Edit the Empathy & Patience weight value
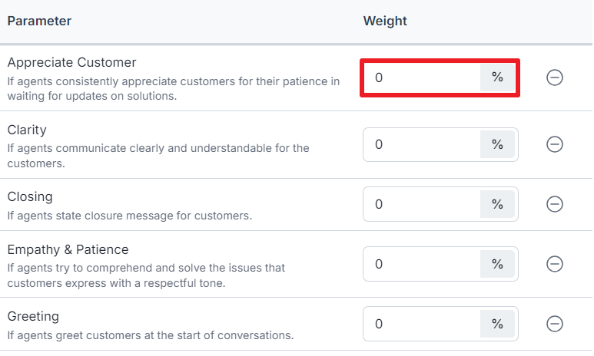The width and height of the screenshot is (594, 356). point(422,264)
